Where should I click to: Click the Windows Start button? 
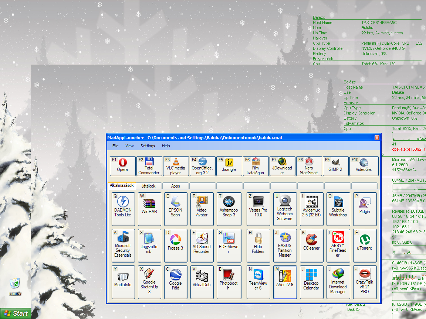[x=16, y=313]
